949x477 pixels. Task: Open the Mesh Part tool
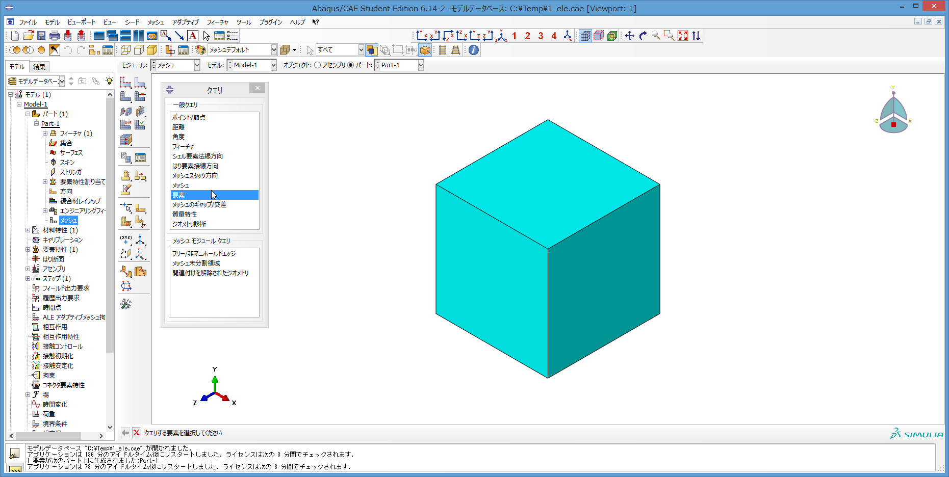(x=125, y=96)
